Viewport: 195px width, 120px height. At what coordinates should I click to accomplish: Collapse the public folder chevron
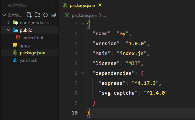(x=9, y=30)
